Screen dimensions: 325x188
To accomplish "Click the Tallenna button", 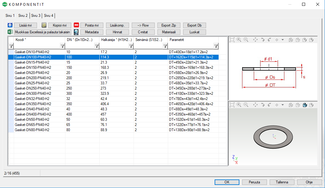I will click(282, 182).
